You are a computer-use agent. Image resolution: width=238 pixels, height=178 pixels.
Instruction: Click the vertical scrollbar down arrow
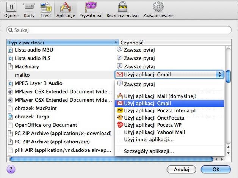(x=228, y=153)
